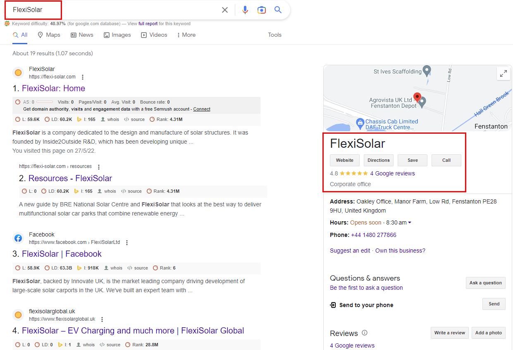Click the red location pin on map
Image resolution: width=513 pixels, height=350 pixels.
[417, 97]
